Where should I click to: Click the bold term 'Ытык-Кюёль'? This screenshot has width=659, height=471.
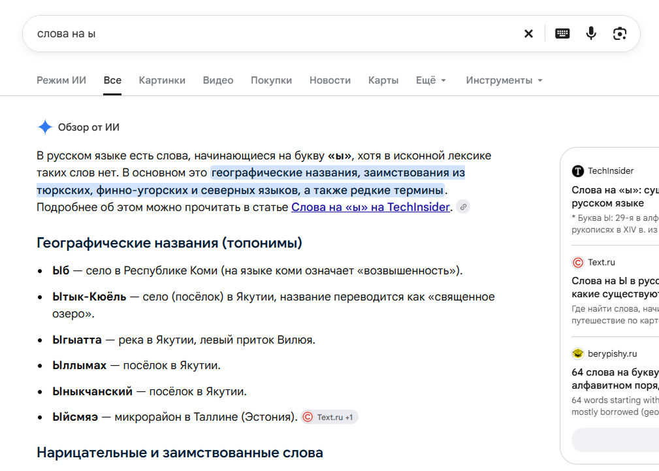tap(89, 297)
